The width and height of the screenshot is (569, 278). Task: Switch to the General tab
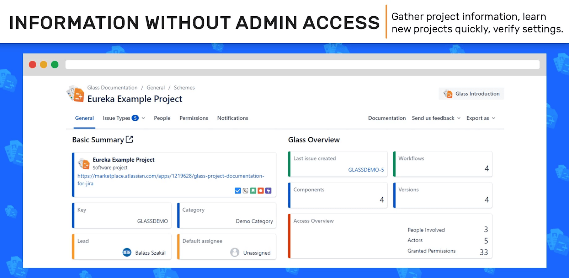tap(84, 118)
